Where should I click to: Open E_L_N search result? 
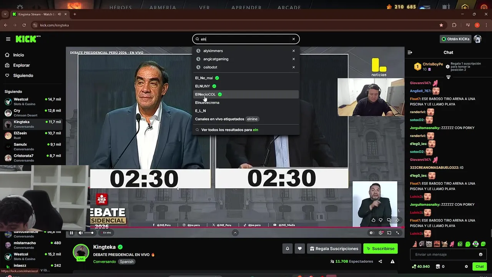point(246,111)
